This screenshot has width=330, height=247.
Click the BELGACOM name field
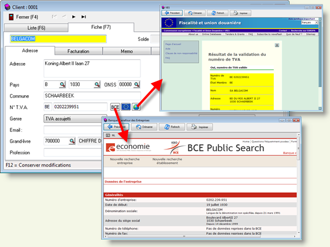tap(58, 39)
